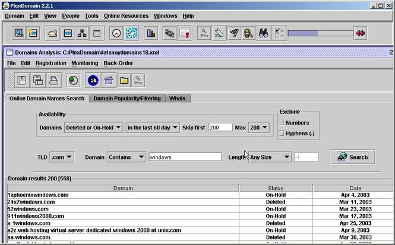The width and height of the screenshot is (395, 245).
Task: Select the 911windows2000.com row
Action: [200, 216]
